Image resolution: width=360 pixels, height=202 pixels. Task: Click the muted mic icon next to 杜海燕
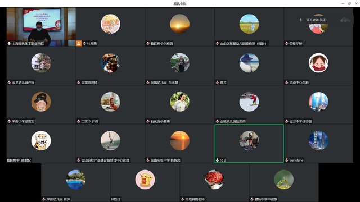(84, 44)
